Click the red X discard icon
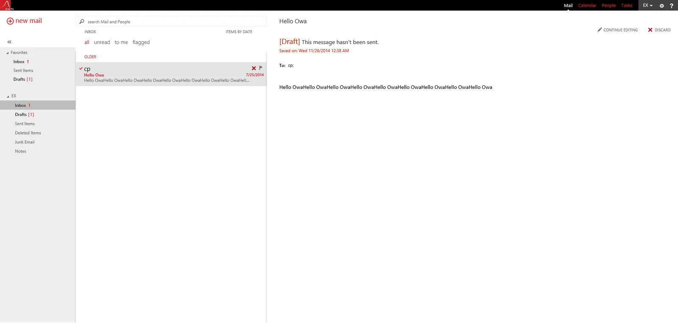This screenshot has width=678, height=323. tap(650, 30)
